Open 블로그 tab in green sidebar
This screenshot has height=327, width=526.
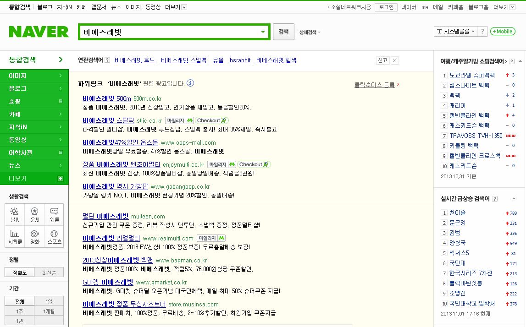tap(34, 88)
